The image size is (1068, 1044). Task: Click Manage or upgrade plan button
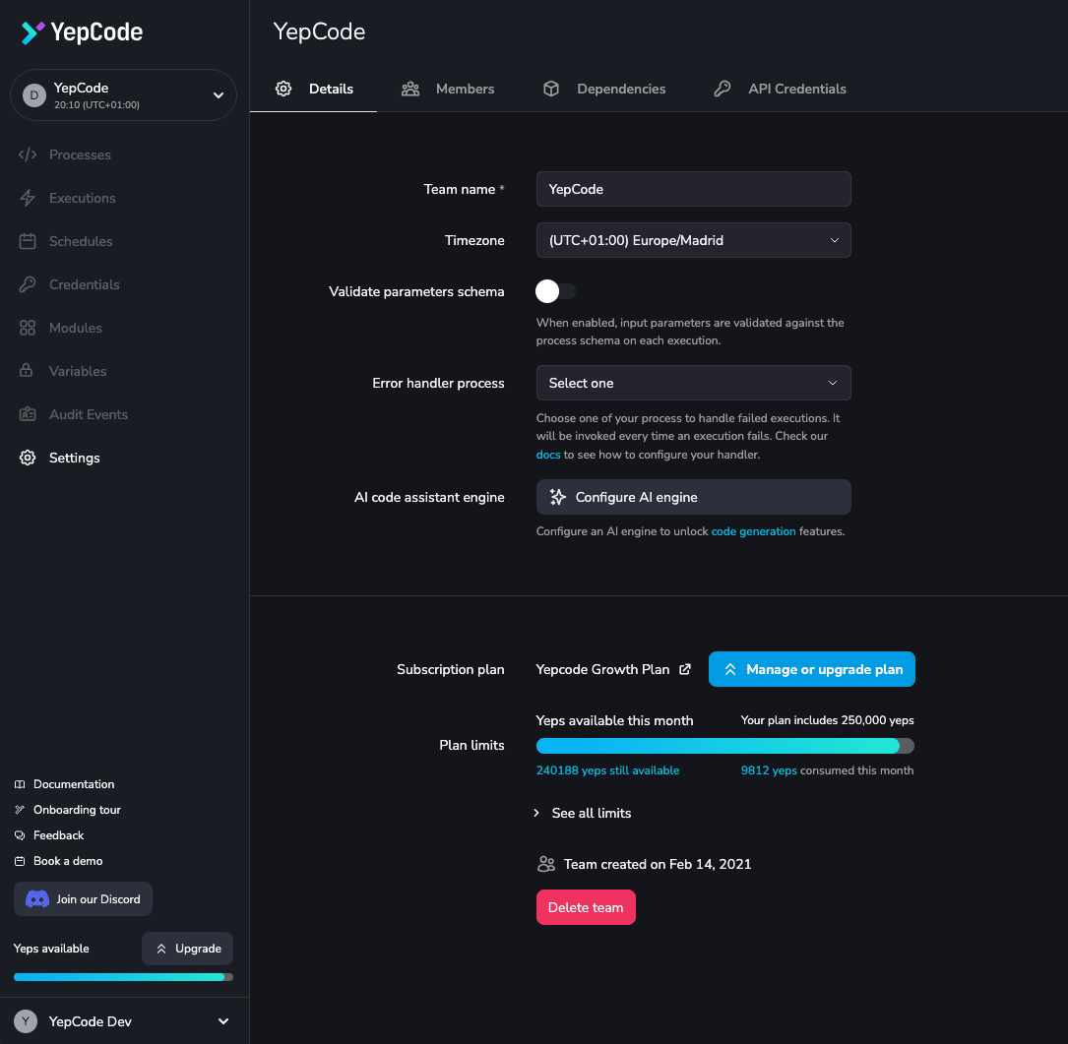point(812,669)
